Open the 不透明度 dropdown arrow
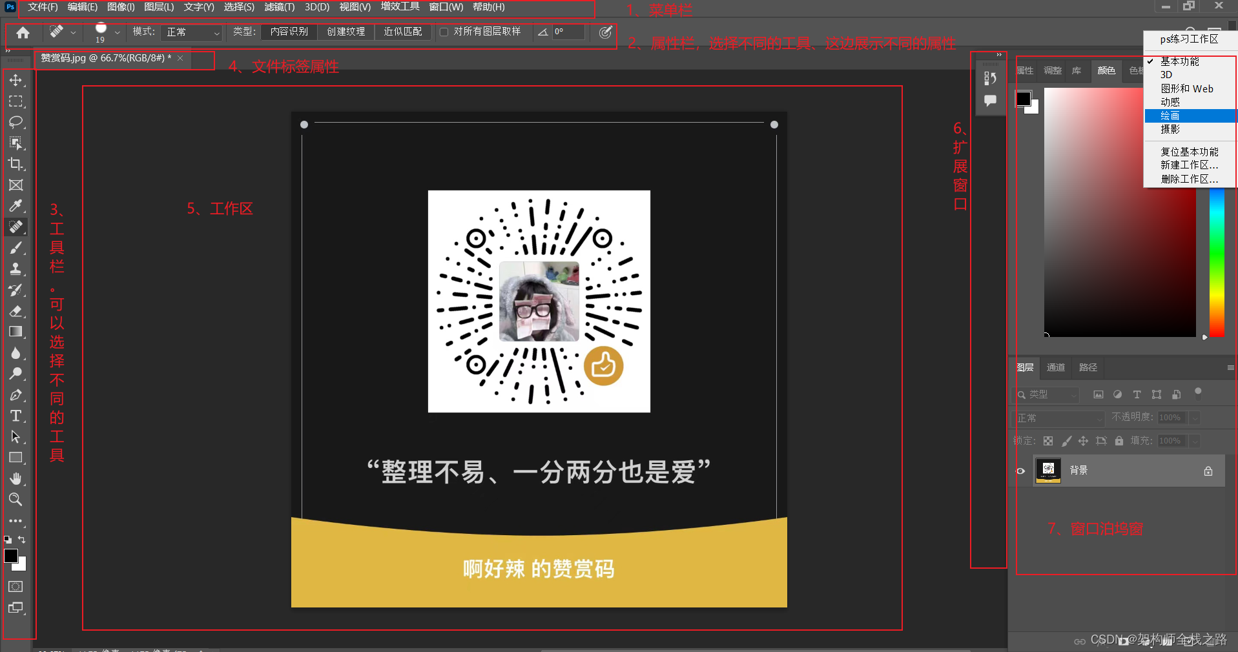This screenshot has height=652, width=1238. click(x=1195, y=418)
